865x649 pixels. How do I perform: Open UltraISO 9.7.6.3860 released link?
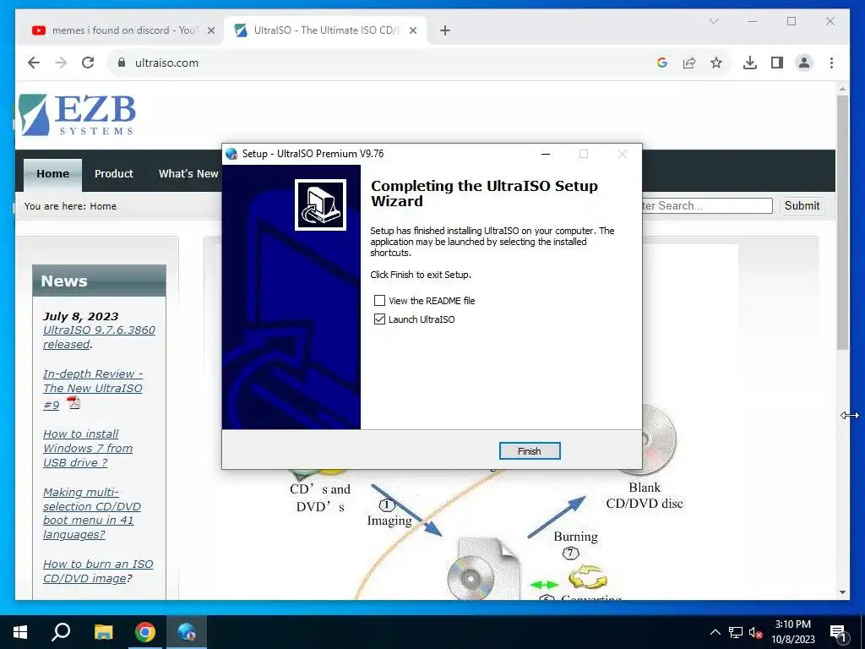[x=99, y=337]
